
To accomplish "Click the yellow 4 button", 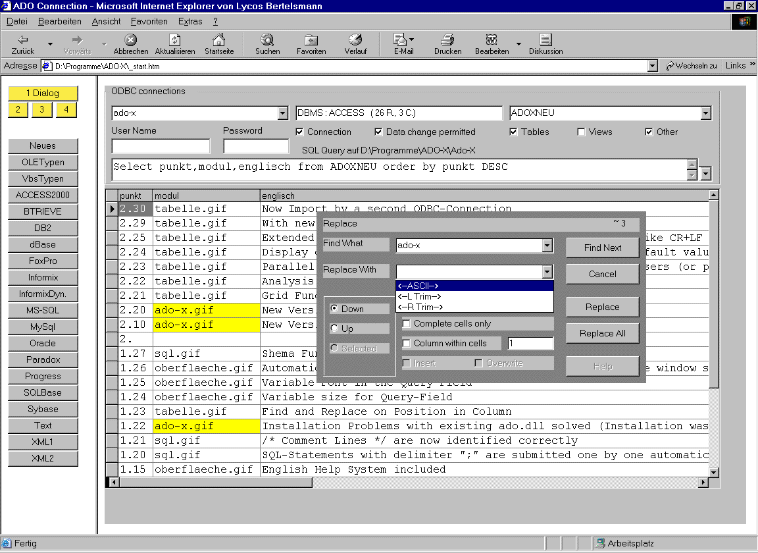I will pyautogui.click(x=66, y=110).
